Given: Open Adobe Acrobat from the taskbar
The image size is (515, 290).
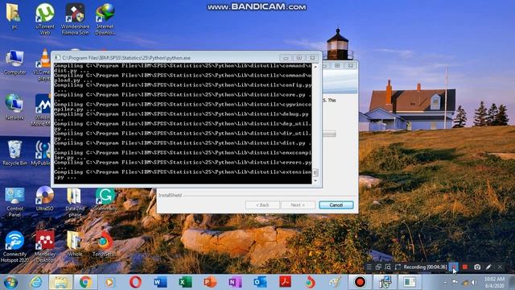Looking at the screenshot, I should (x=285, y=282).
